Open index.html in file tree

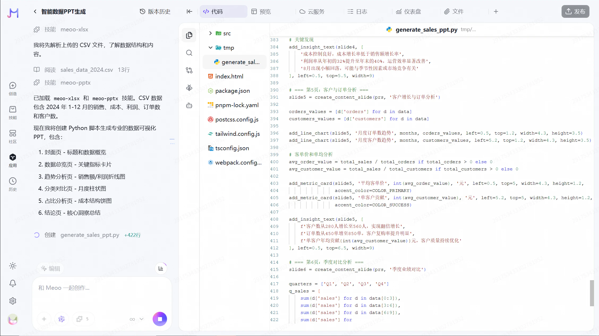[229, 77]
